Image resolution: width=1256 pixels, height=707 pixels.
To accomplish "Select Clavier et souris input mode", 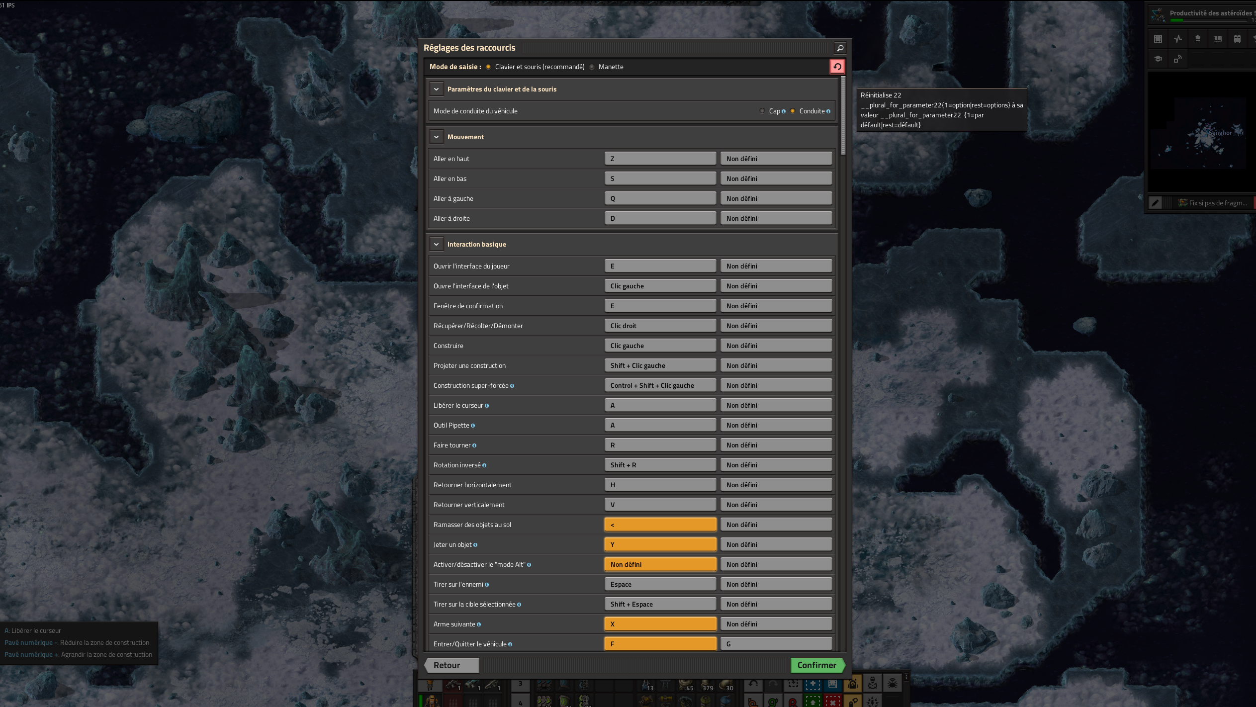I will (x=536, y=67).
